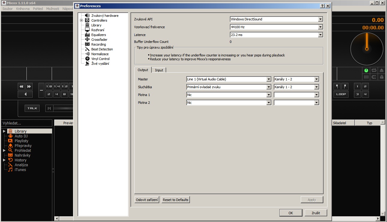Click the Vyhledat search field

coord(26,123)
